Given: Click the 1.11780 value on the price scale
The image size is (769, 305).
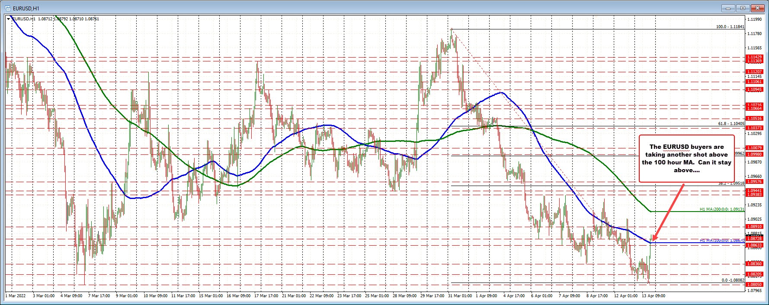Looking at the screenshot, I should coord(755,34).
